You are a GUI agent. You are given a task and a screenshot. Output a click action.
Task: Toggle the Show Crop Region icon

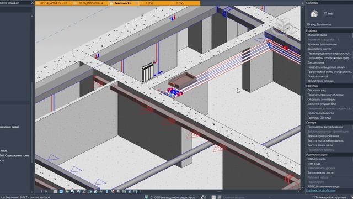(x=90, y=192)
